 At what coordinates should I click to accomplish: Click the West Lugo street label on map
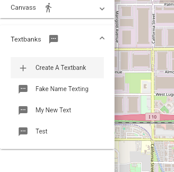tap(165, 94)
